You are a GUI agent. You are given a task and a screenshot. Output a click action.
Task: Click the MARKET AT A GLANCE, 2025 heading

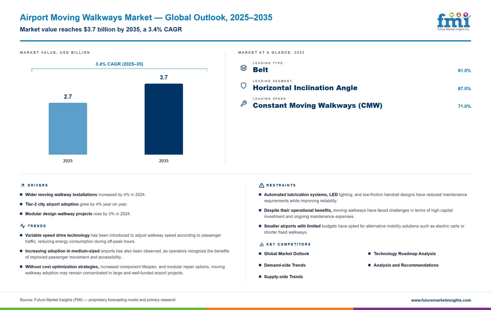tap(271, 53)
